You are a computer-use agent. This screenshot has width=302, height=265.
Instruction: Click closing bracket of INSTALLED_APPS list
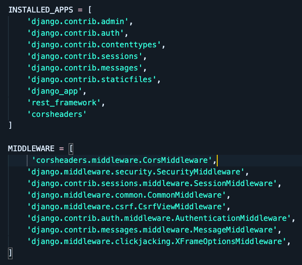coord(10,125)
